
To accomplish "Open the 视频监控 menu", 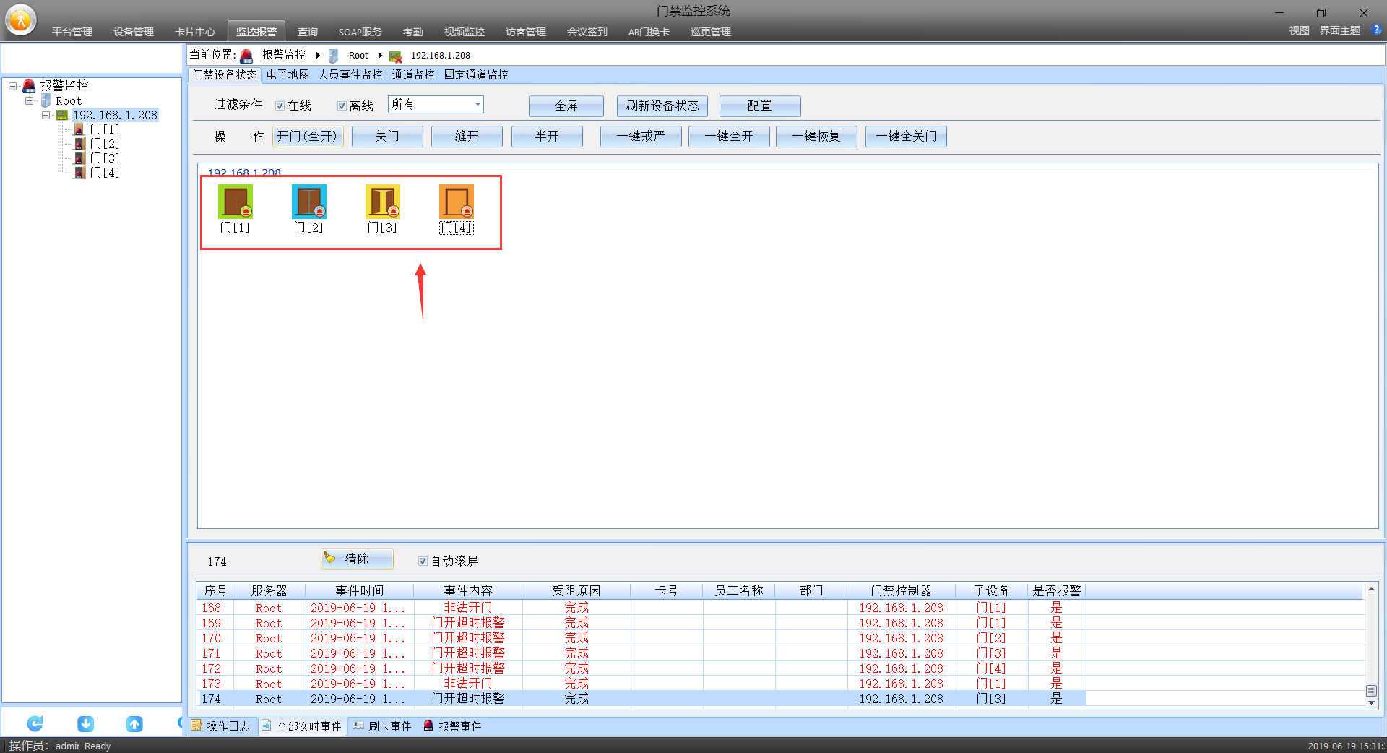I will pyautogui.click(x=464, y=32).
